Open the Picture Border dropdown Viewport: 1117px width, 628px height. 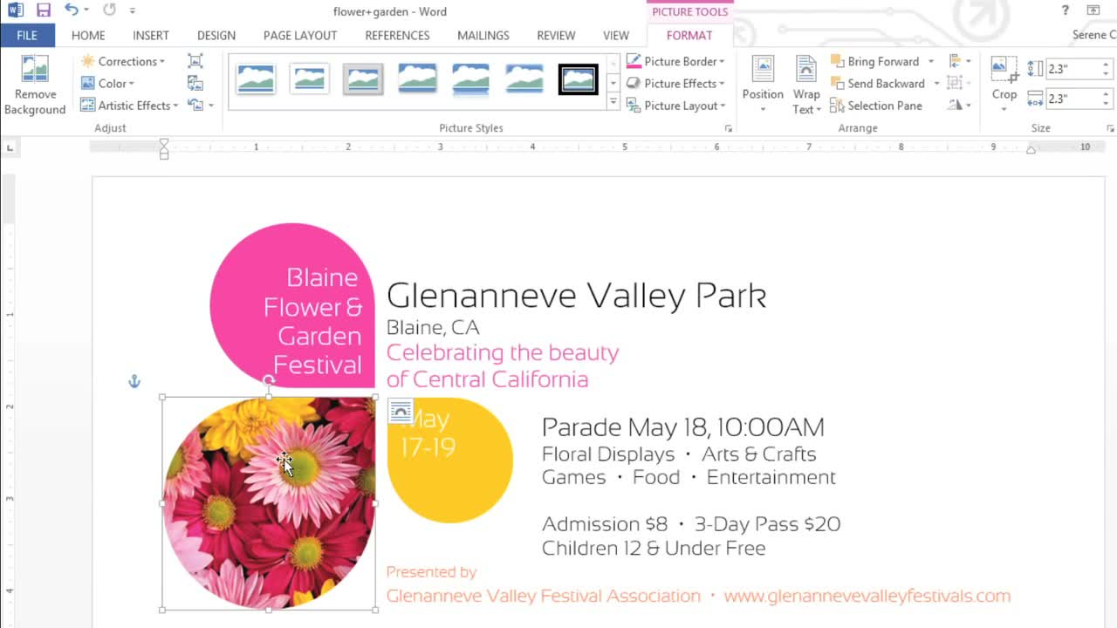pos(676,61)
